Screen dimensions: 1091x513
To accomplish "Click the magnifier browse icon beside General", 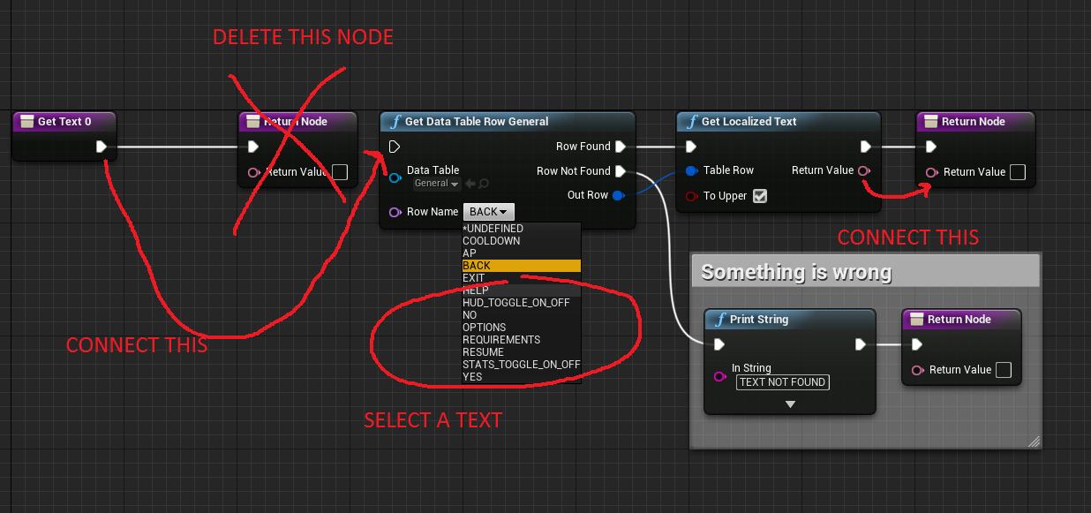I will [x=484, y=184].
